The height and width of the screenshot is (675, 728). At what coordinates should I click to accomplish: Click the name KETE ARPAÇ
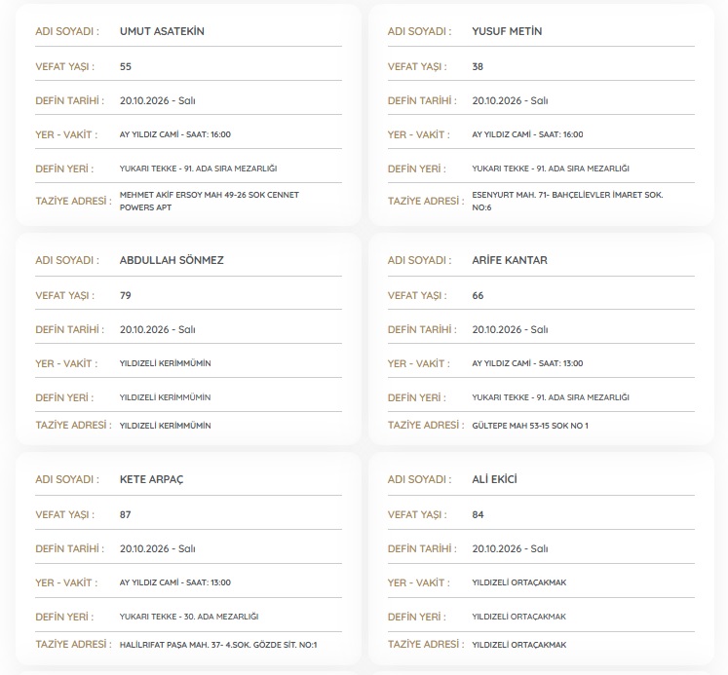tap(151, 479)
